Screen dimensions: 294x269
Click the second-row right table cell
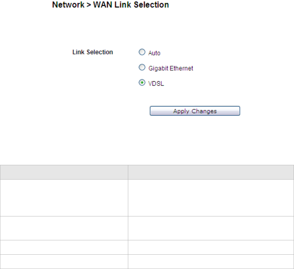pyautogui.click(x=211, y=228)
